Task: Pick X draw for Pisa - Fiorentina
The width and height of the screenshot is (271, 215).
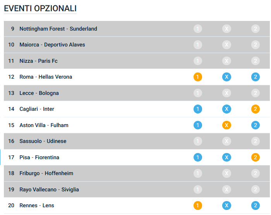Action: 226,157
